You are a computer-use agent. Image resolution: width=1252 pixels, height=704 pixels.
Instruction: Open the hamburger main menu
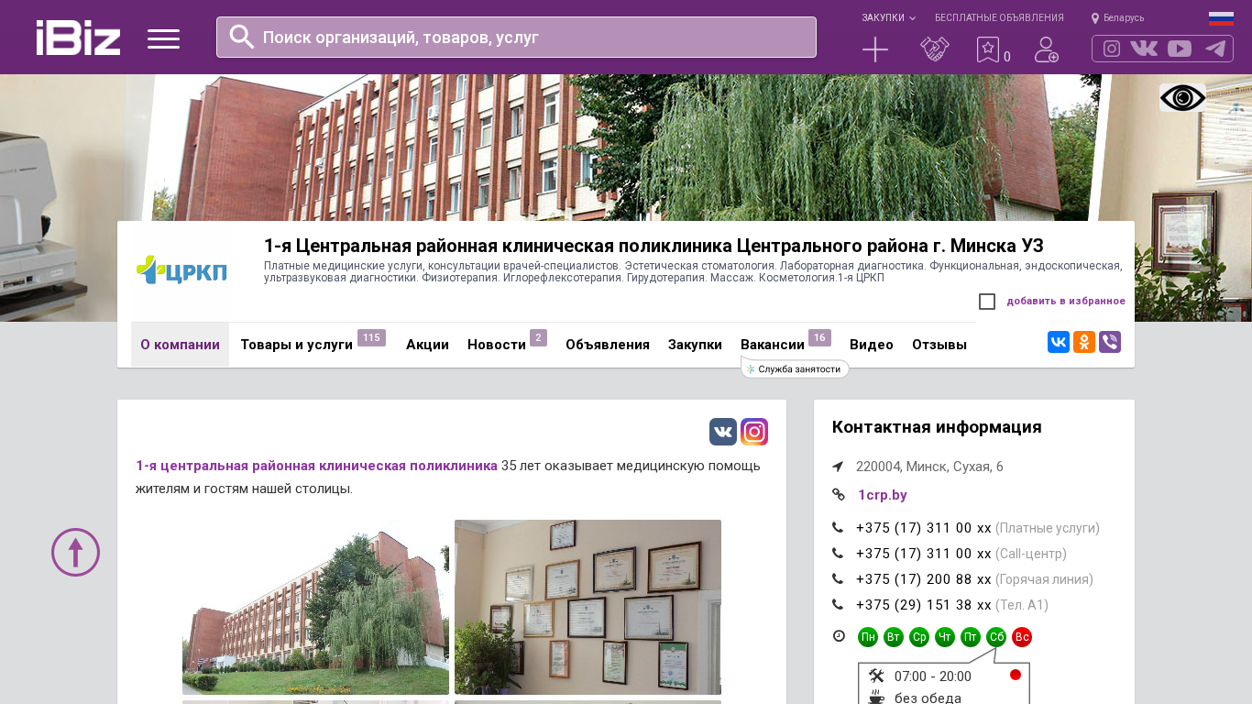click(163, 38)
